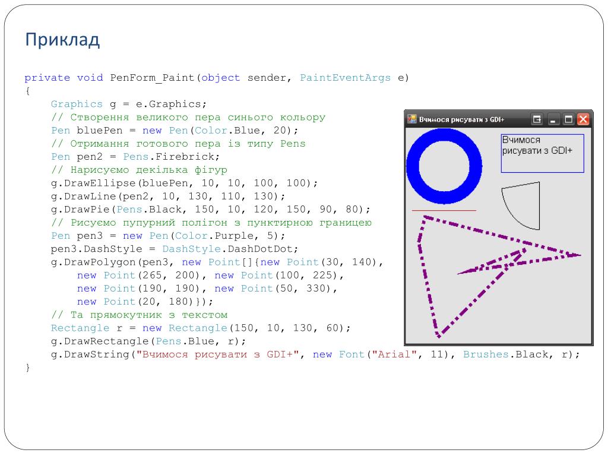The height and width of the screenshot is (456, 608).
Task: Click comment 'Нарисуємо декілька фігур'
Action: click(x=139, y=170)
